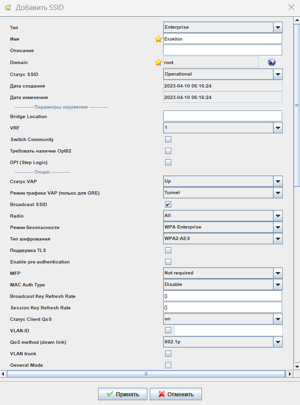
Task: Tick the Поддержка TLS checkbox
Action: [168, 250]
